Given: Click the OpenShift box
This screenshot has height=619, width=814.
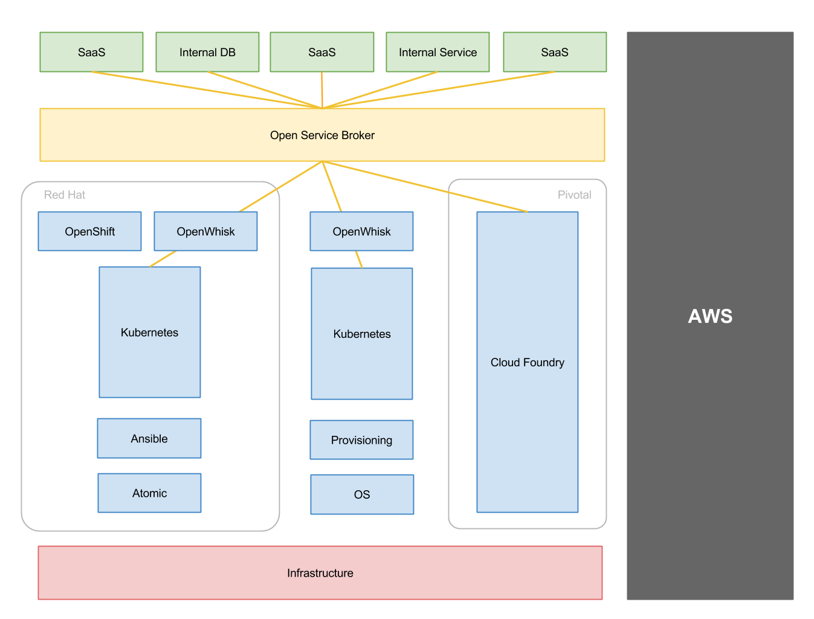Looking at the screenshot, I should click(89, 231).
